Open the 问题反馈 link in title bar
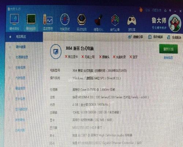The width and height of the screenshot is (183, 147). tap(157, 10)
